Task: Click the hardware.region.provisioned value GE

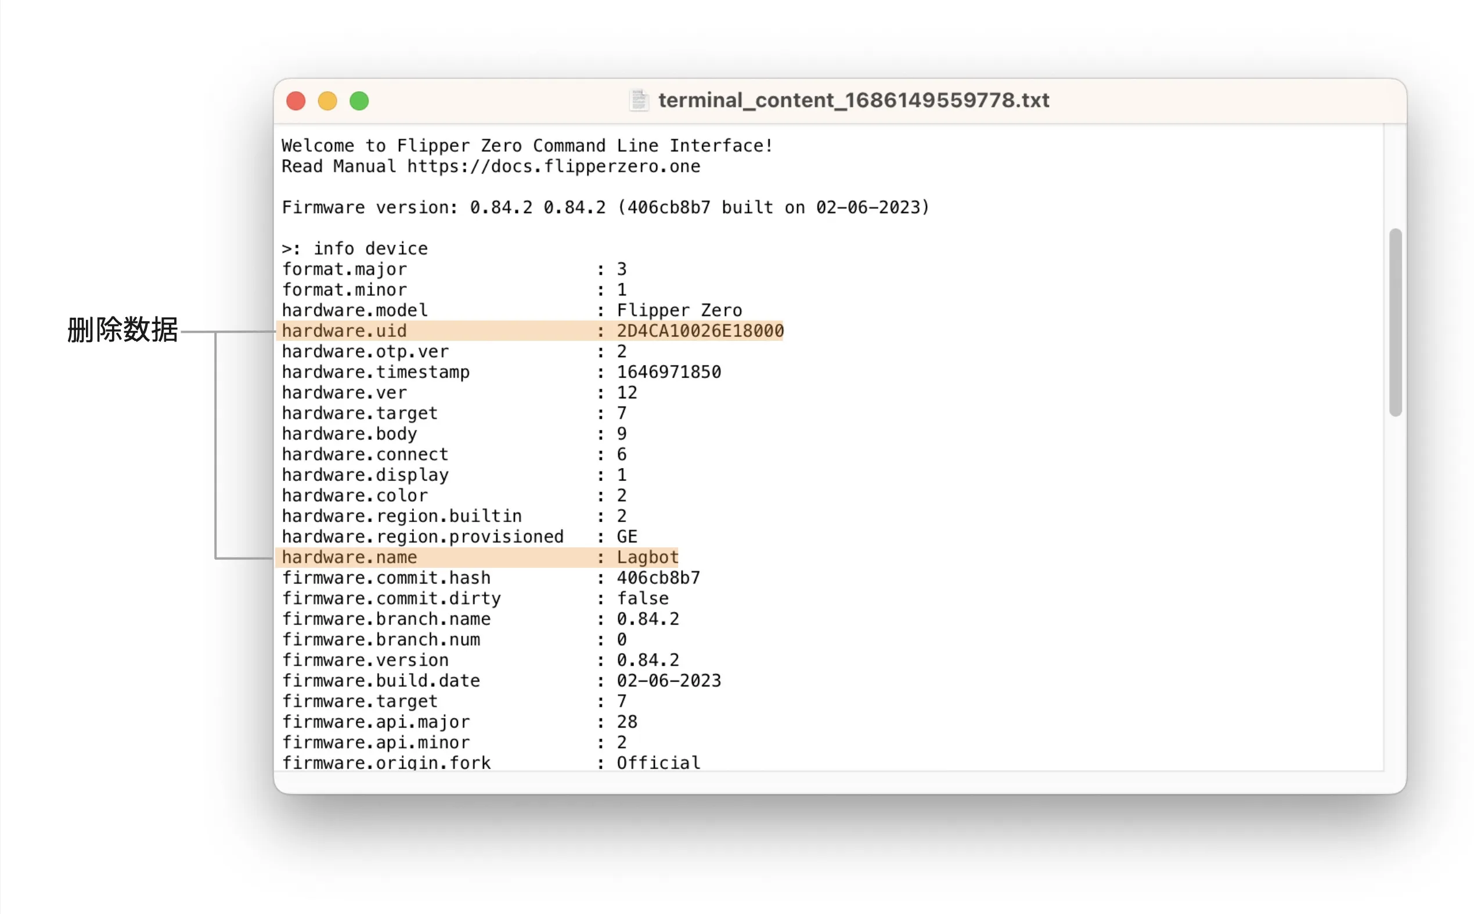Action: click(x=627, y=536)
